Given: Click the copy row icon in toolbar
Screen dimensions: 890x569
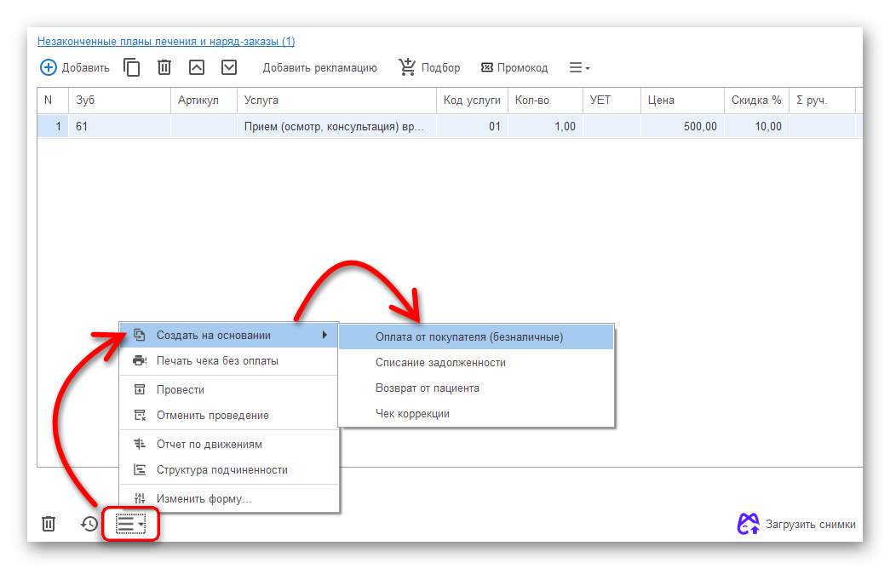Looking at the screenshot, I should pyautogui.click(x=132, y=67).
